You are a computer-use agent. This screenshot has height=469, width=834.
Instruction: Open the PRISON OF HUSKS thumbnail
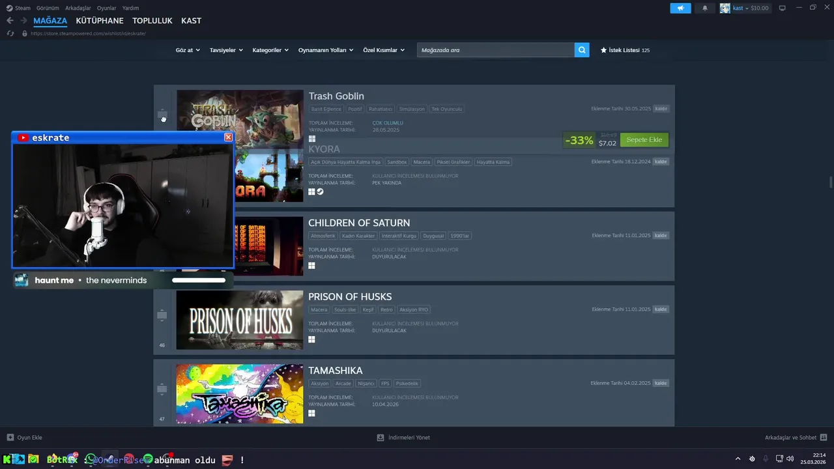pyautogui.click(x=240, y=320)
